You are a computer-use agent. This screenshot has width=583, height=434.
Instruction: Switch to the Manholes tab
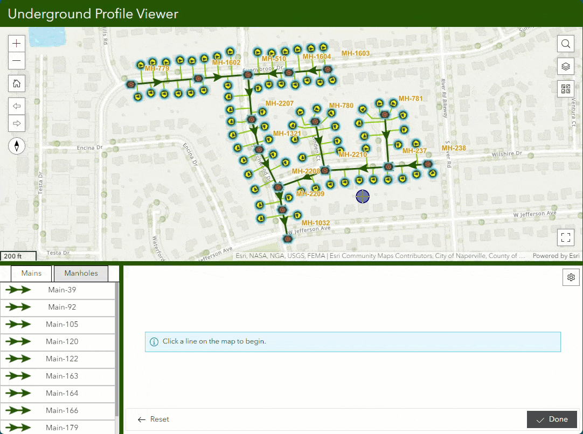click(x=81, y=273)
